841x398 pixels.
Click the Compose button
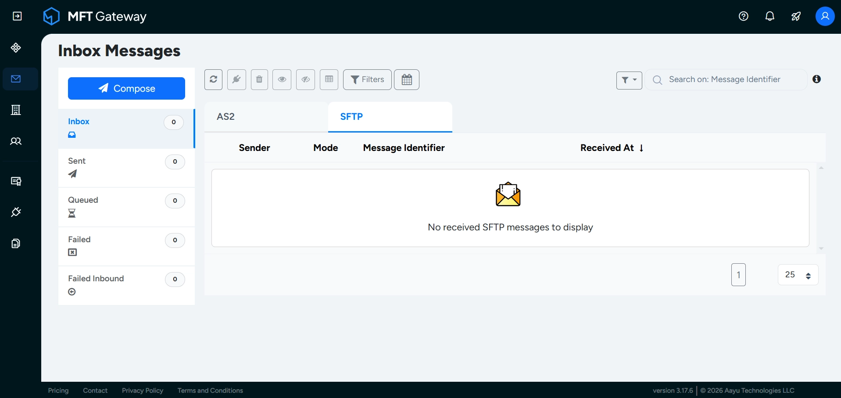coord(126,88)
